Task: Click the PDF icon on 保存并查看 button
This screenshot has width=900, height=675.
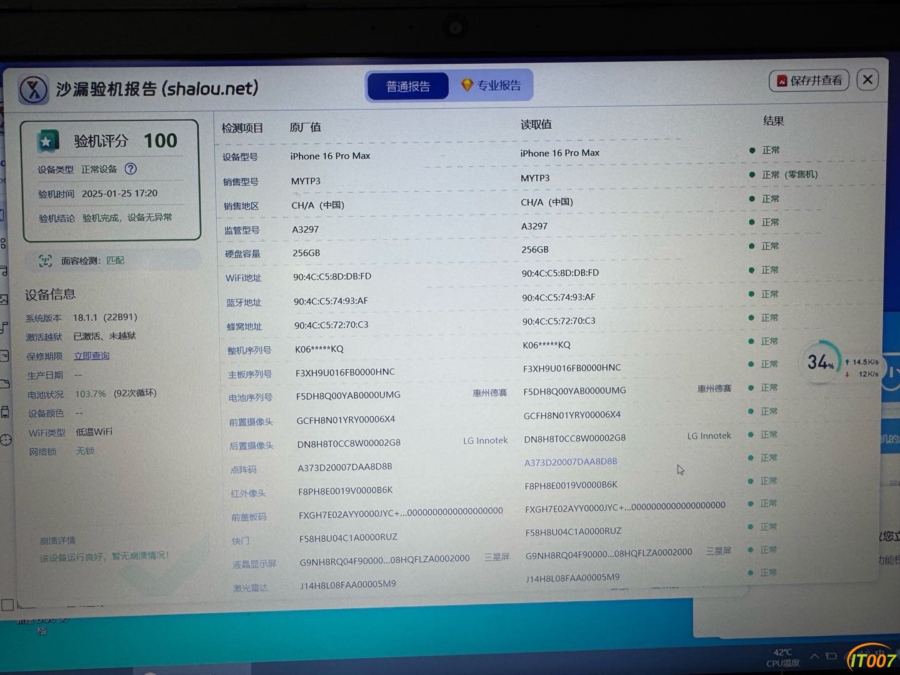Action: 781,81
